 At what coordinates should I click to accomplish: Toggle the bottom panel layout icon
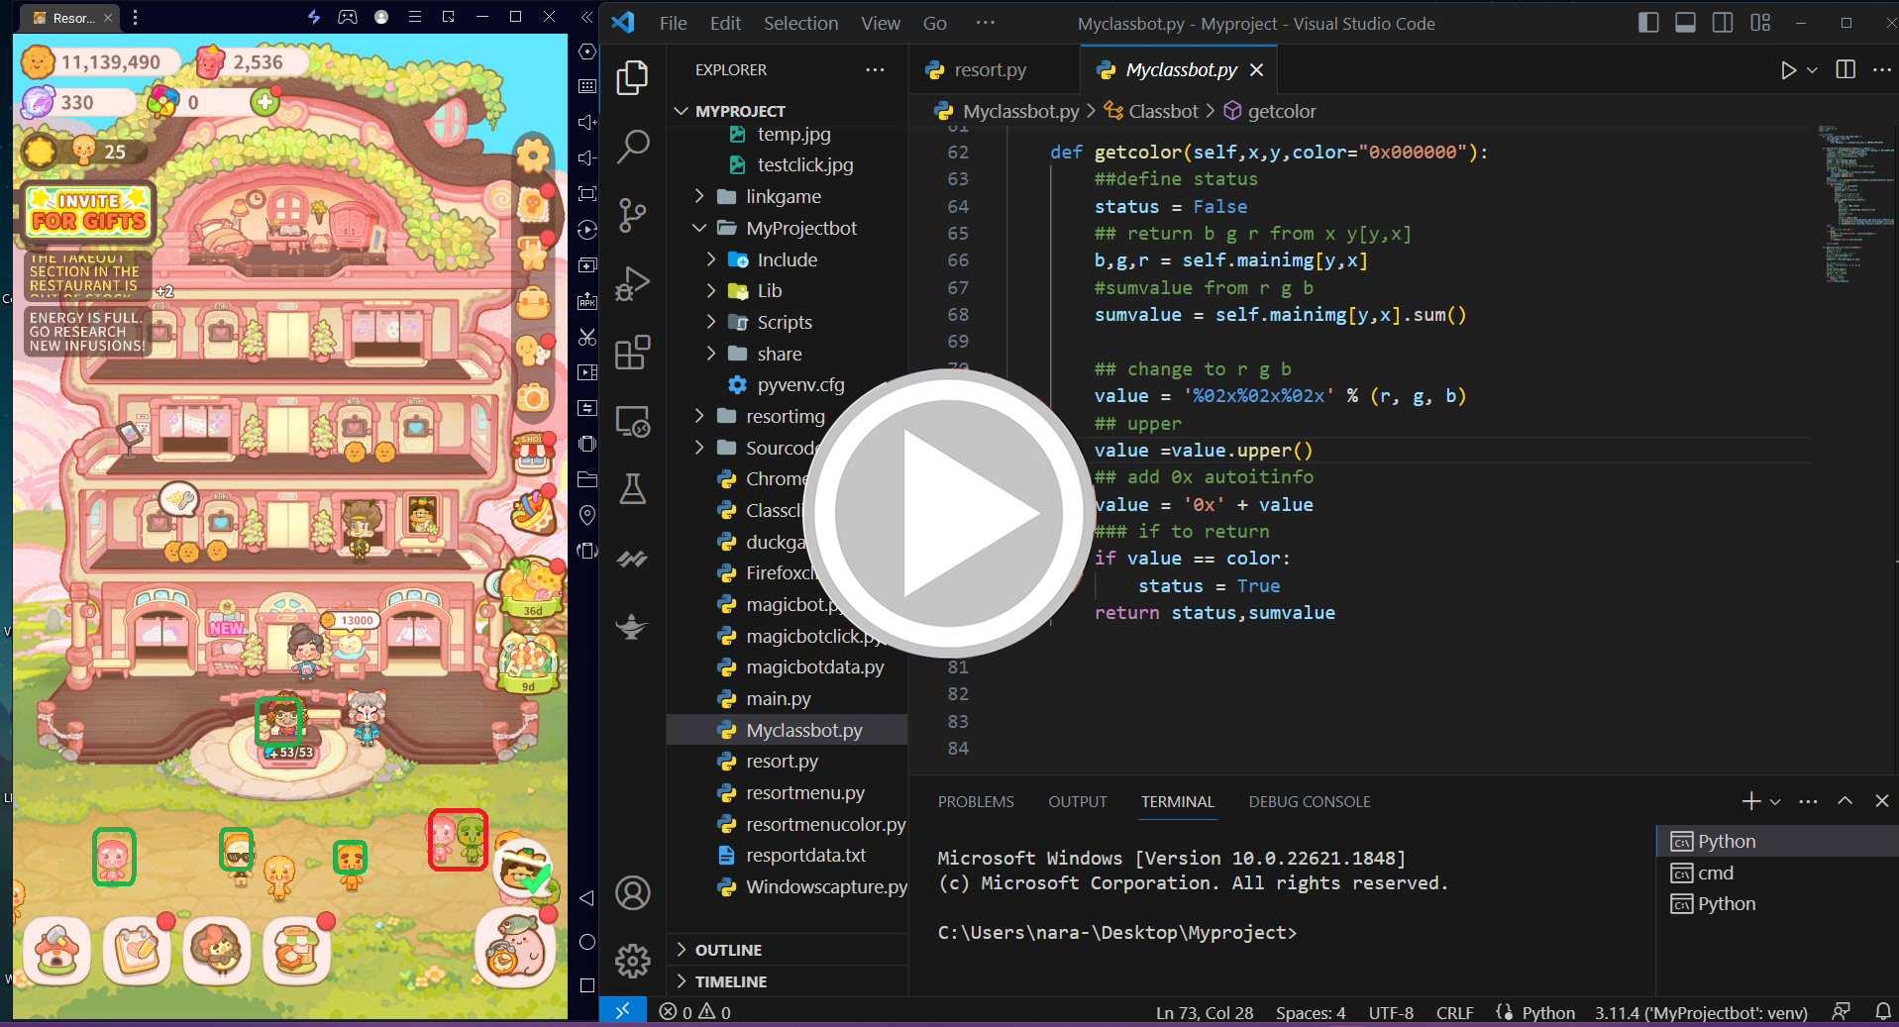click(1685, 23)
